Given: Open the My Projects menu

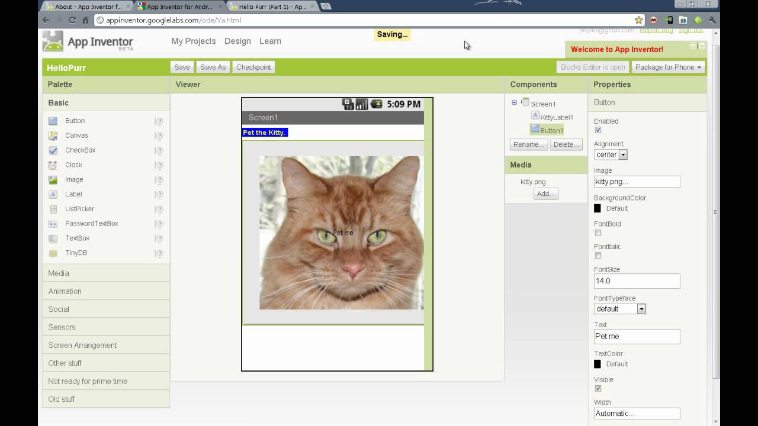Looking at the screenshot, I should tap(193, 41).
